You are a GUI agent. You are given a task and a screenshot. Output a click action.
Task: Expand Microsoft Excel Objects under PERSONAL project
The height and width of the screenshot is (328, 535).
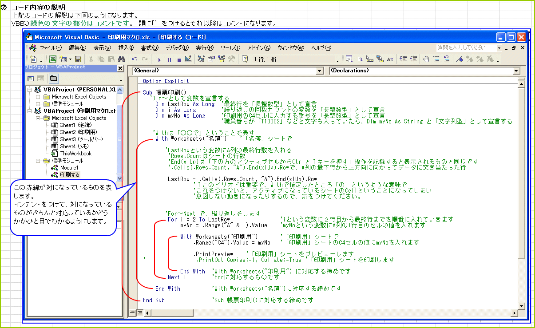(x=38, y=97)
